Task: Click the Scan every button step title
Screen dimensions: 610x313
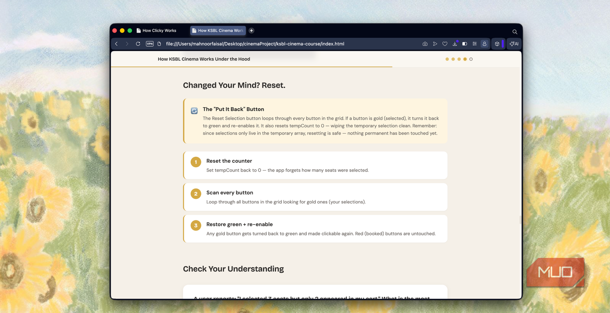Action: (230, 193)
